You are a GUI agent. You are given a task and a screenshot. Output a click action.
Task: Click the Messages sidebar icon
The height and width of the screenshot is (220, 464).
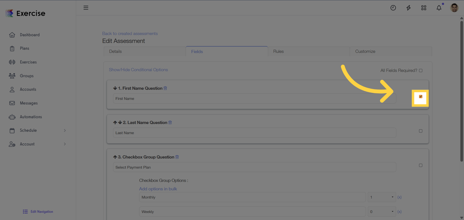tap(12, 103)
